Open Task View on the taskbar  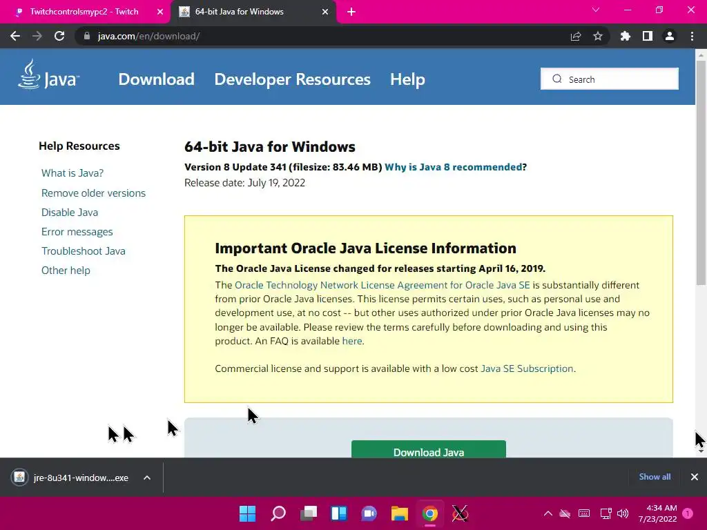[309, 513]
